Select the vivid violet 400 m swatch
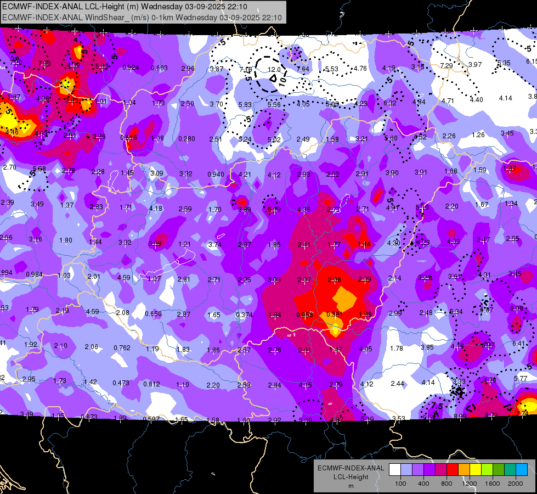Image resolution: width=537 pixels, height=494 pixels. [x=429, y=470]
